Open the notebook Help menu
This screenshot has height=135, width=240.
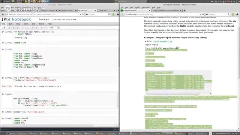coord(50,24)
